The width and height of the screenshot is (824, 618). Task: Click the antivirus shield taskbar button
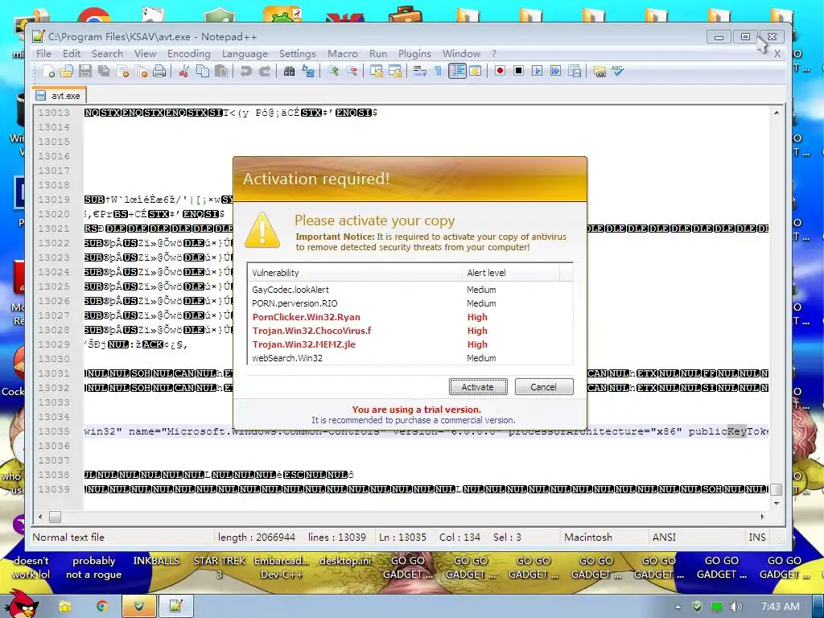(138, 606)
